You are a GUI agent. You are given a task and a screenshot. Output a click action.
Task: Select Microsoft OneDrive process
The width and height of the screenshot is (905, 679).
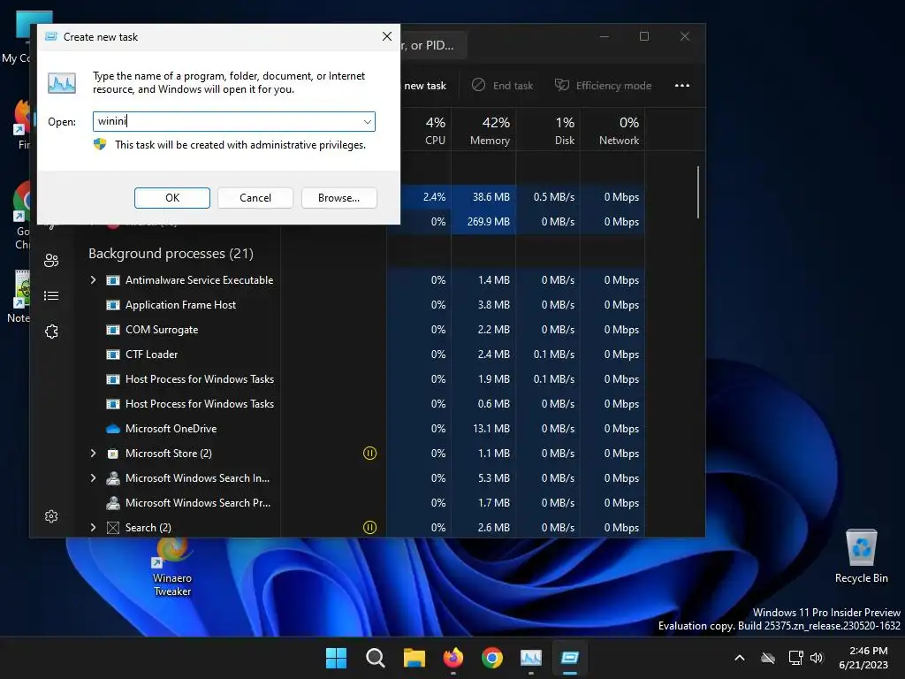(x=171, y=429)
